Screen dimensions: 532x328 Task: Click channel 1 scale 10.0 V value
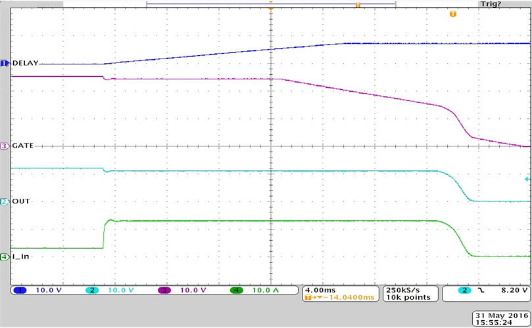coord(49,290)
